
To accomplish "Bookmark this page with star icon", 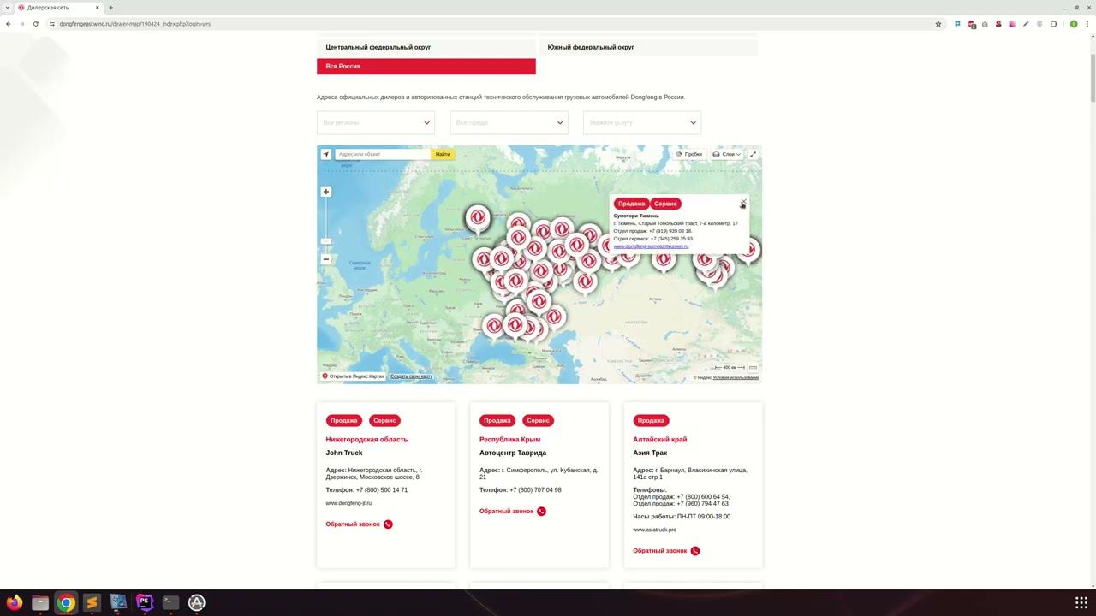I will pos(938,24).
